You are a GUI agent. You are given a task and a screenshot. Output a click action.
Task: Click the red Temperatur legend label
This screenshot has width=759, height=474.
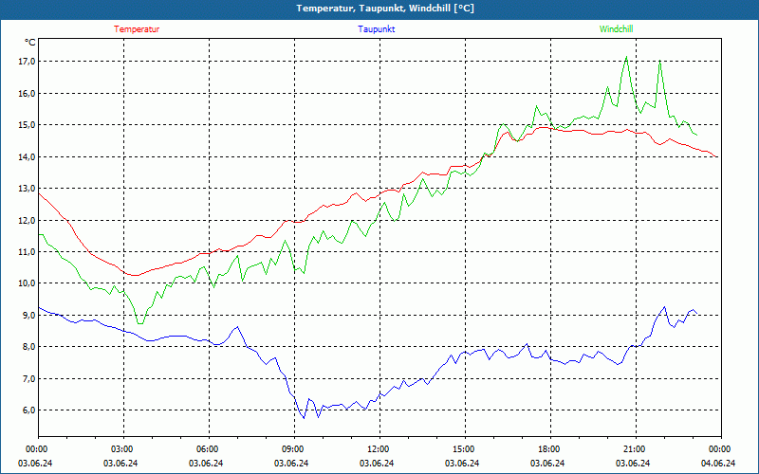[x=137, y=29]
